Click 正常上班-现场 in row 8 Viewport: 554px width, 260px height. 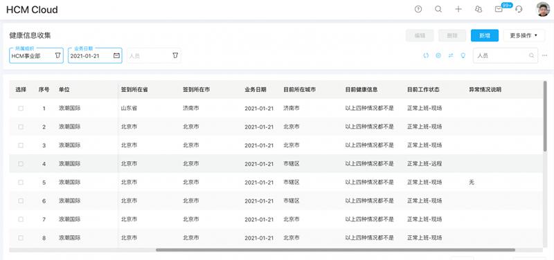pos(425,238)
